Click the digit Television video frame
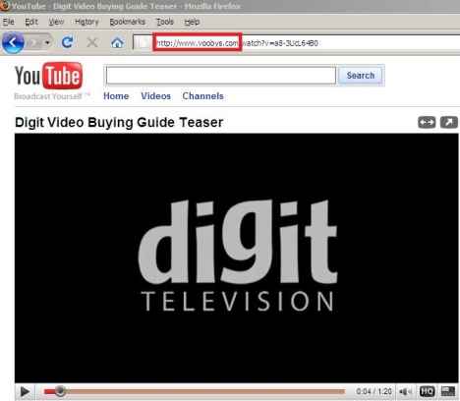Viewport: 460px width, 401px height. (237, 258)
